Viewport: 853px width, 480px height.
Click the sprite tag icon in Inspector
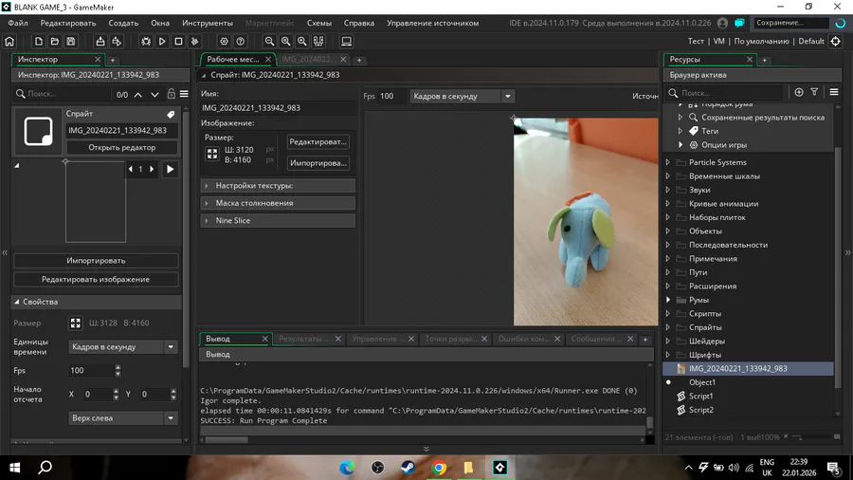(171, 114)
